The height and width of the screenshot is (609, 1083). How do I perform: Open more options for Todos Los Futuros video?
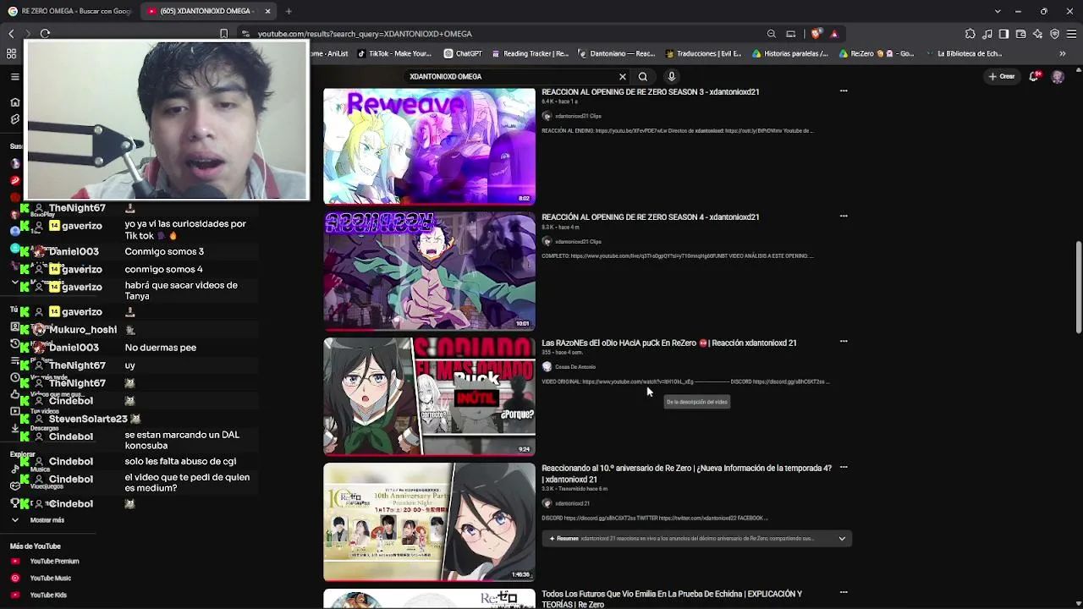[844, 592]
